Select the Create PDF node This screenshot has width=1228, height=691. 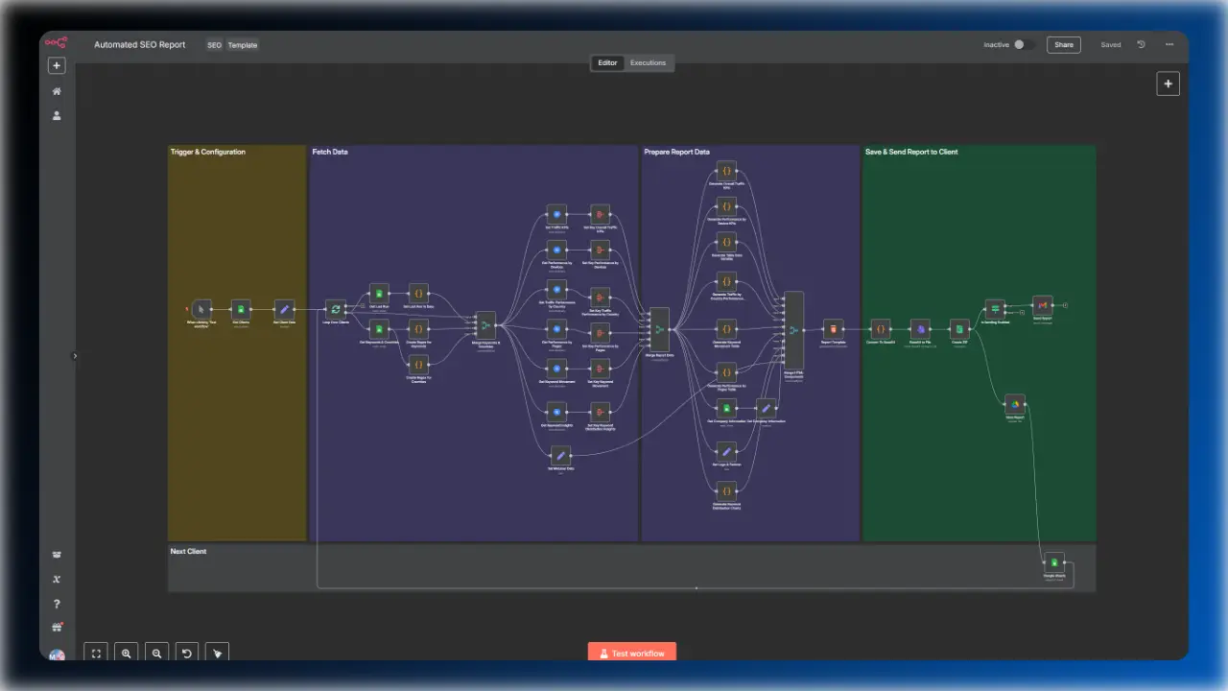959,329
